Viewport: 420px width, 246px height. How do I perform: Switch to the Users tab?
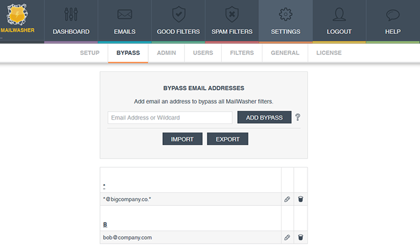pos(203,53)
